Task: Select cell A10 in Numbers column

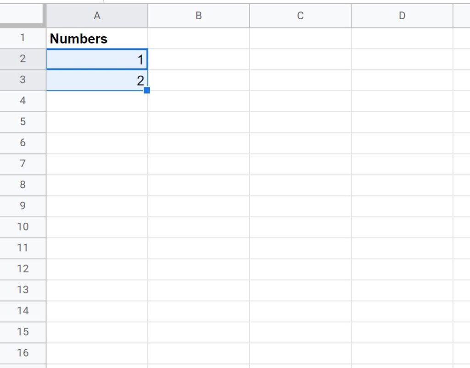Action: tap(97, 227)
